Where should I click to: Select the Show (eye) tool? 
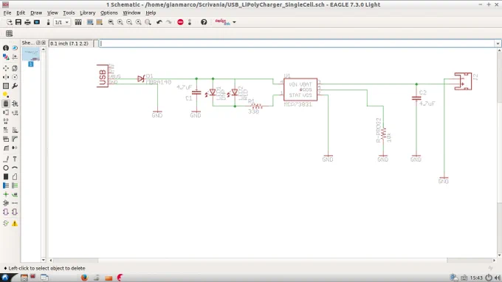15,48
